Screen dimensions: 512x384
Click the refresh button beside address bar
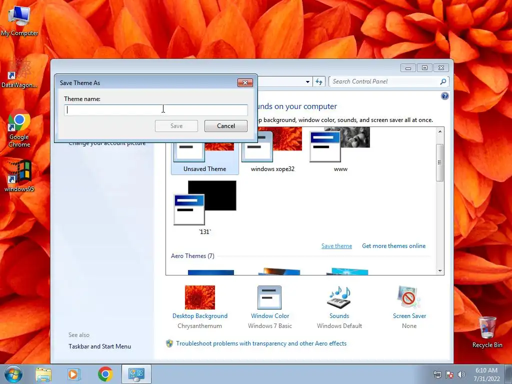[x=319, y=81]
